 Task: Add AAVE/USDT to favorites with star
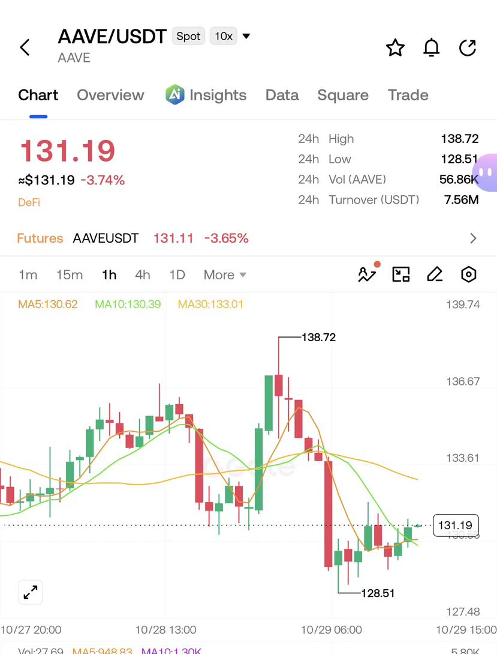[x=395, y=47]
